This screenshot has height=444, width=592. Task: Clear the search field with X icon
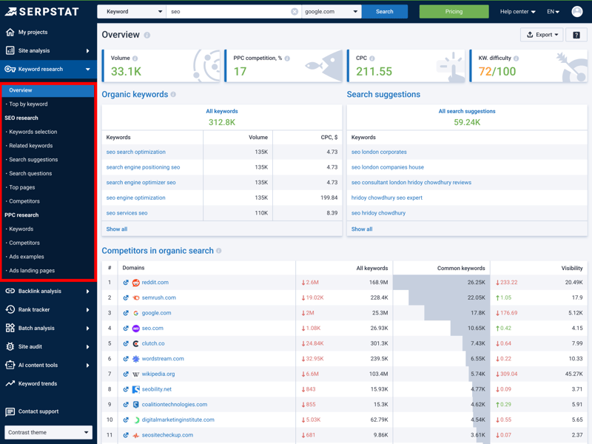coord(295,12)
